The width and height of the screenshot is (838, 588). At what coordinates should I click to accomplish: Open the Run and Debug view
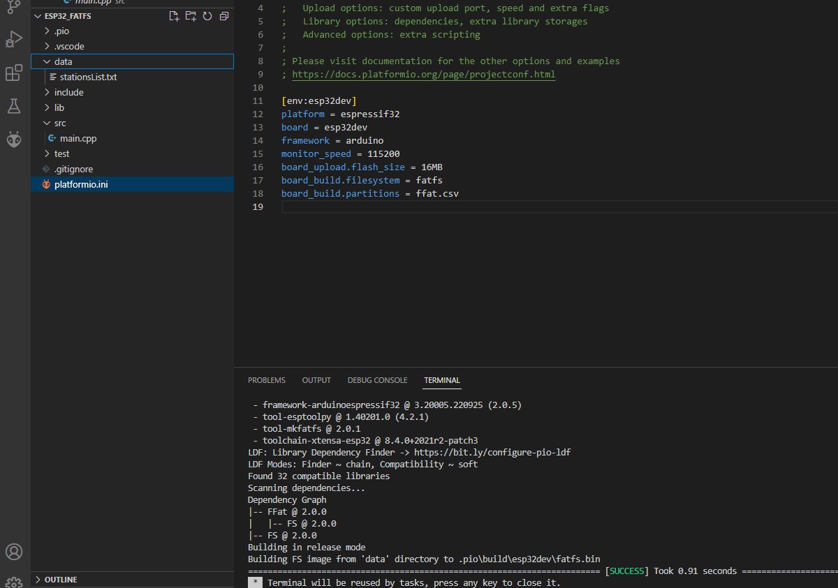(x=14, y=39)
